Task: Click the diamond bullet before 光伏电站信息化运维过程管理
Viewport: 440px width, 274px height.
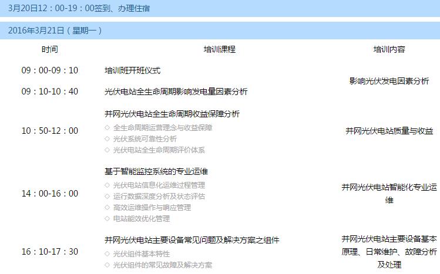Action: click(107, 185)
